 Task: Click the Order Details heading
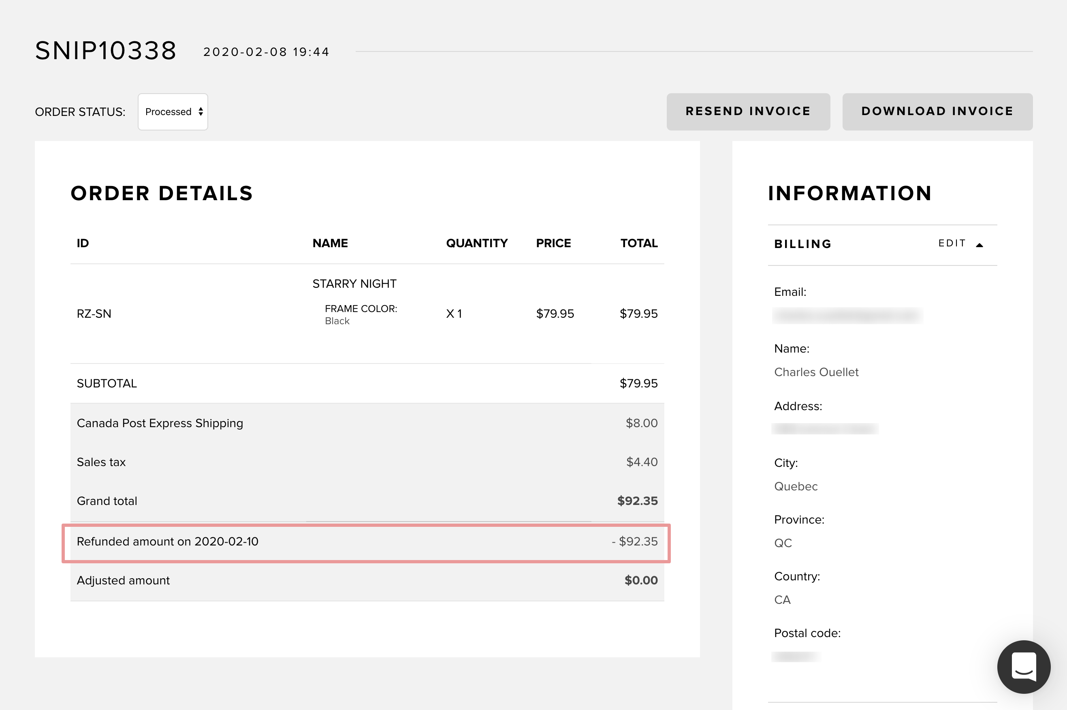point(162,193)
